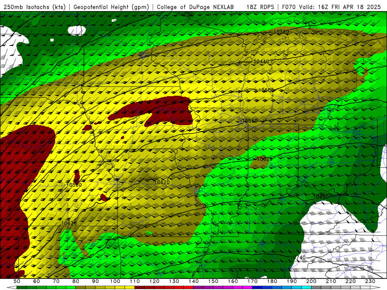The height and width of the screenshot is (290, 387).
Task: Click the 130 value on the color scale
Action: 174,281
